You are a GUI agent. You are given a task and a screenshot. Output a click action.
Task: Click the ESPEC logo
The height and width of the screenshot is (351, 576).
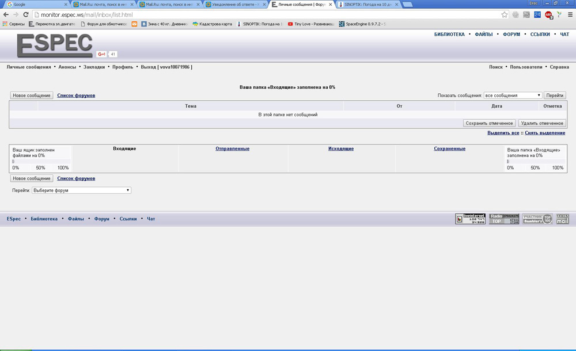pos(55,45)
